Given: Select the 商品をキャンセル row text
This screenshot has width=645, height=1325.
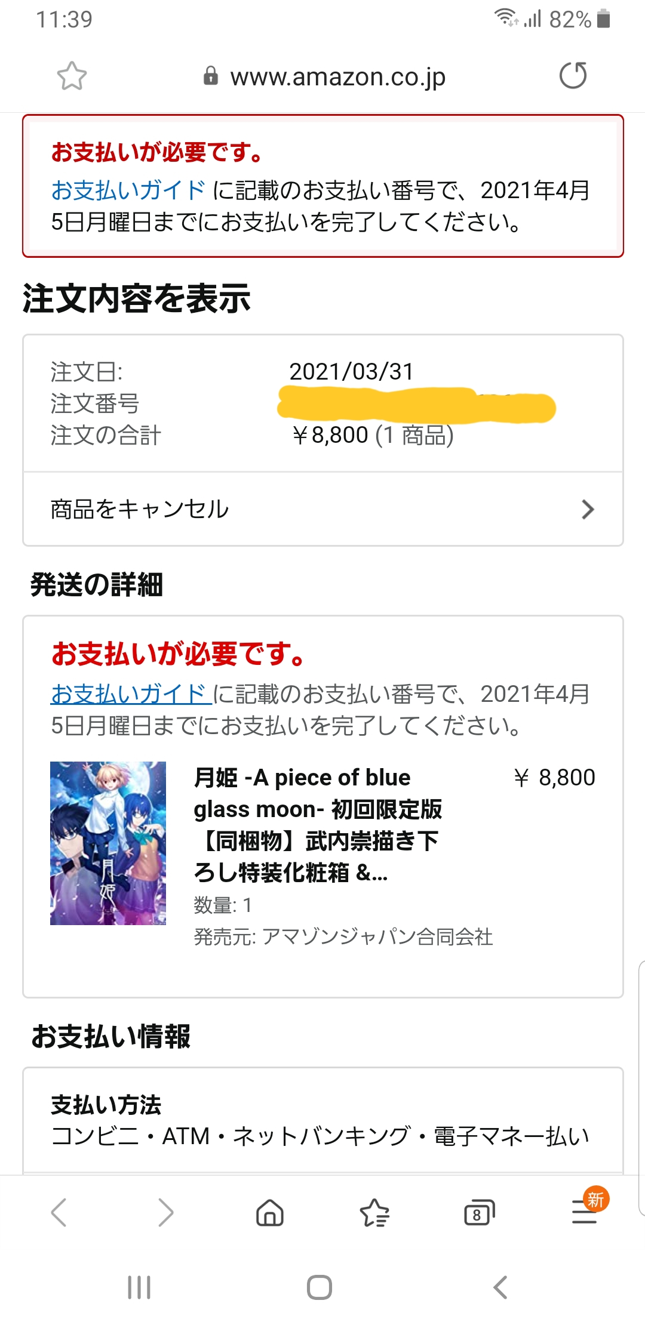Looking at the screenshot, I should [x=140, y=509].
